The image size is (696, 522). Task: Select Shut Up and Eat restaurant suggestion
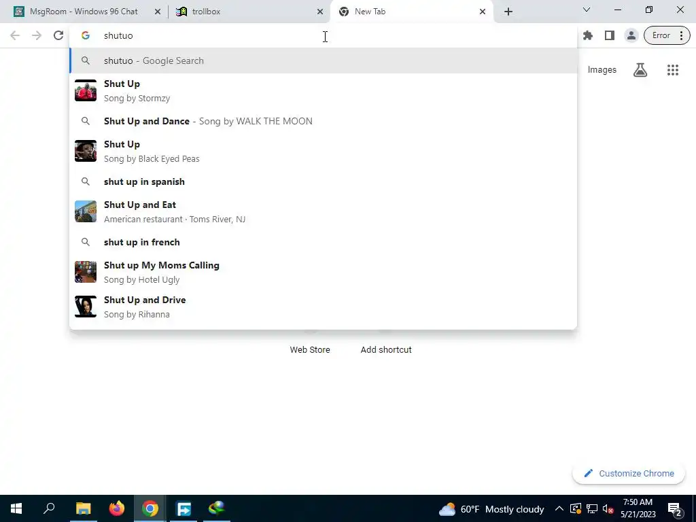point(323,211)
